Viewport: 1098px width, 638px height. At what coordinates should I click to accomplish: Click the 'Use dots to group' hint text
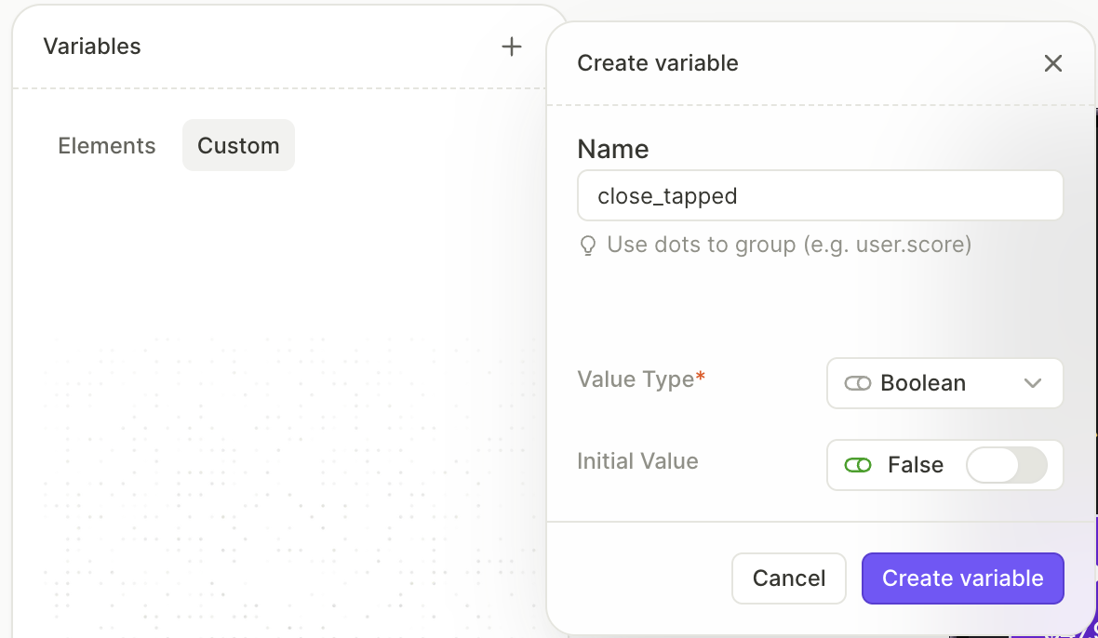click(789, 245)
